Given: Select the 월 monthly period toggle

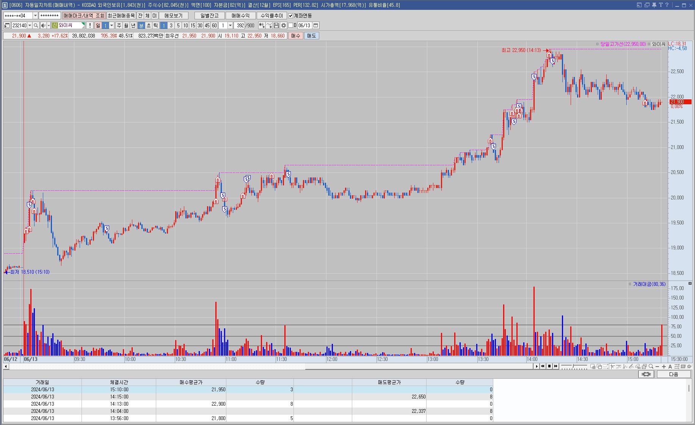Looking at the screenshot, I should (126, 25).
